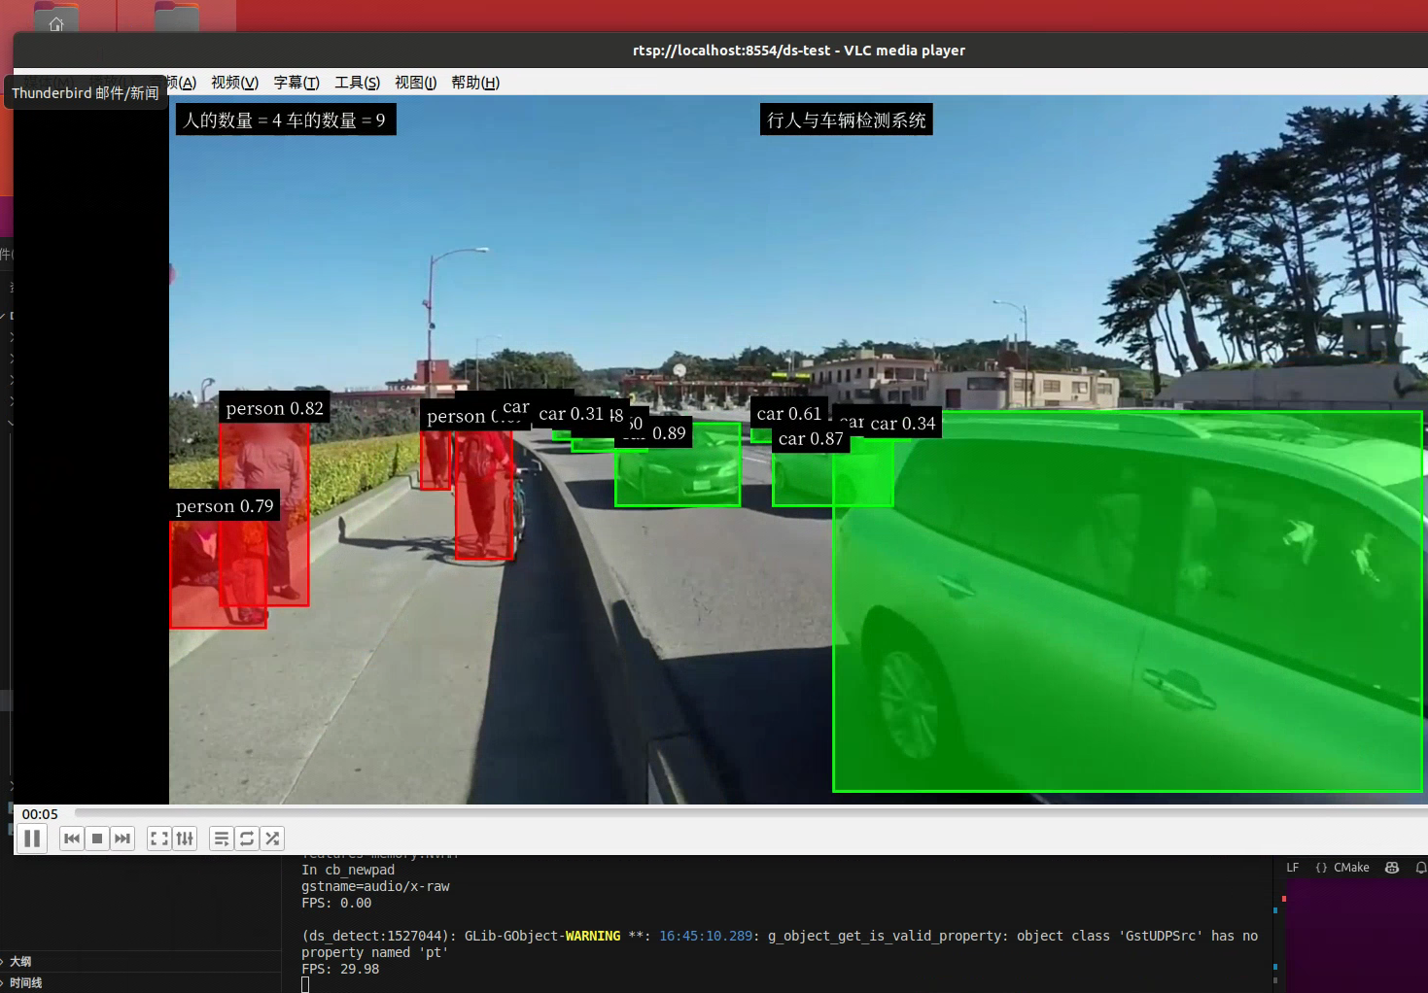The width and height of the screenshot is (1428, 993).
Task: Click the FPS: 29.98 terminal line
Action: [x=340, y=969]
